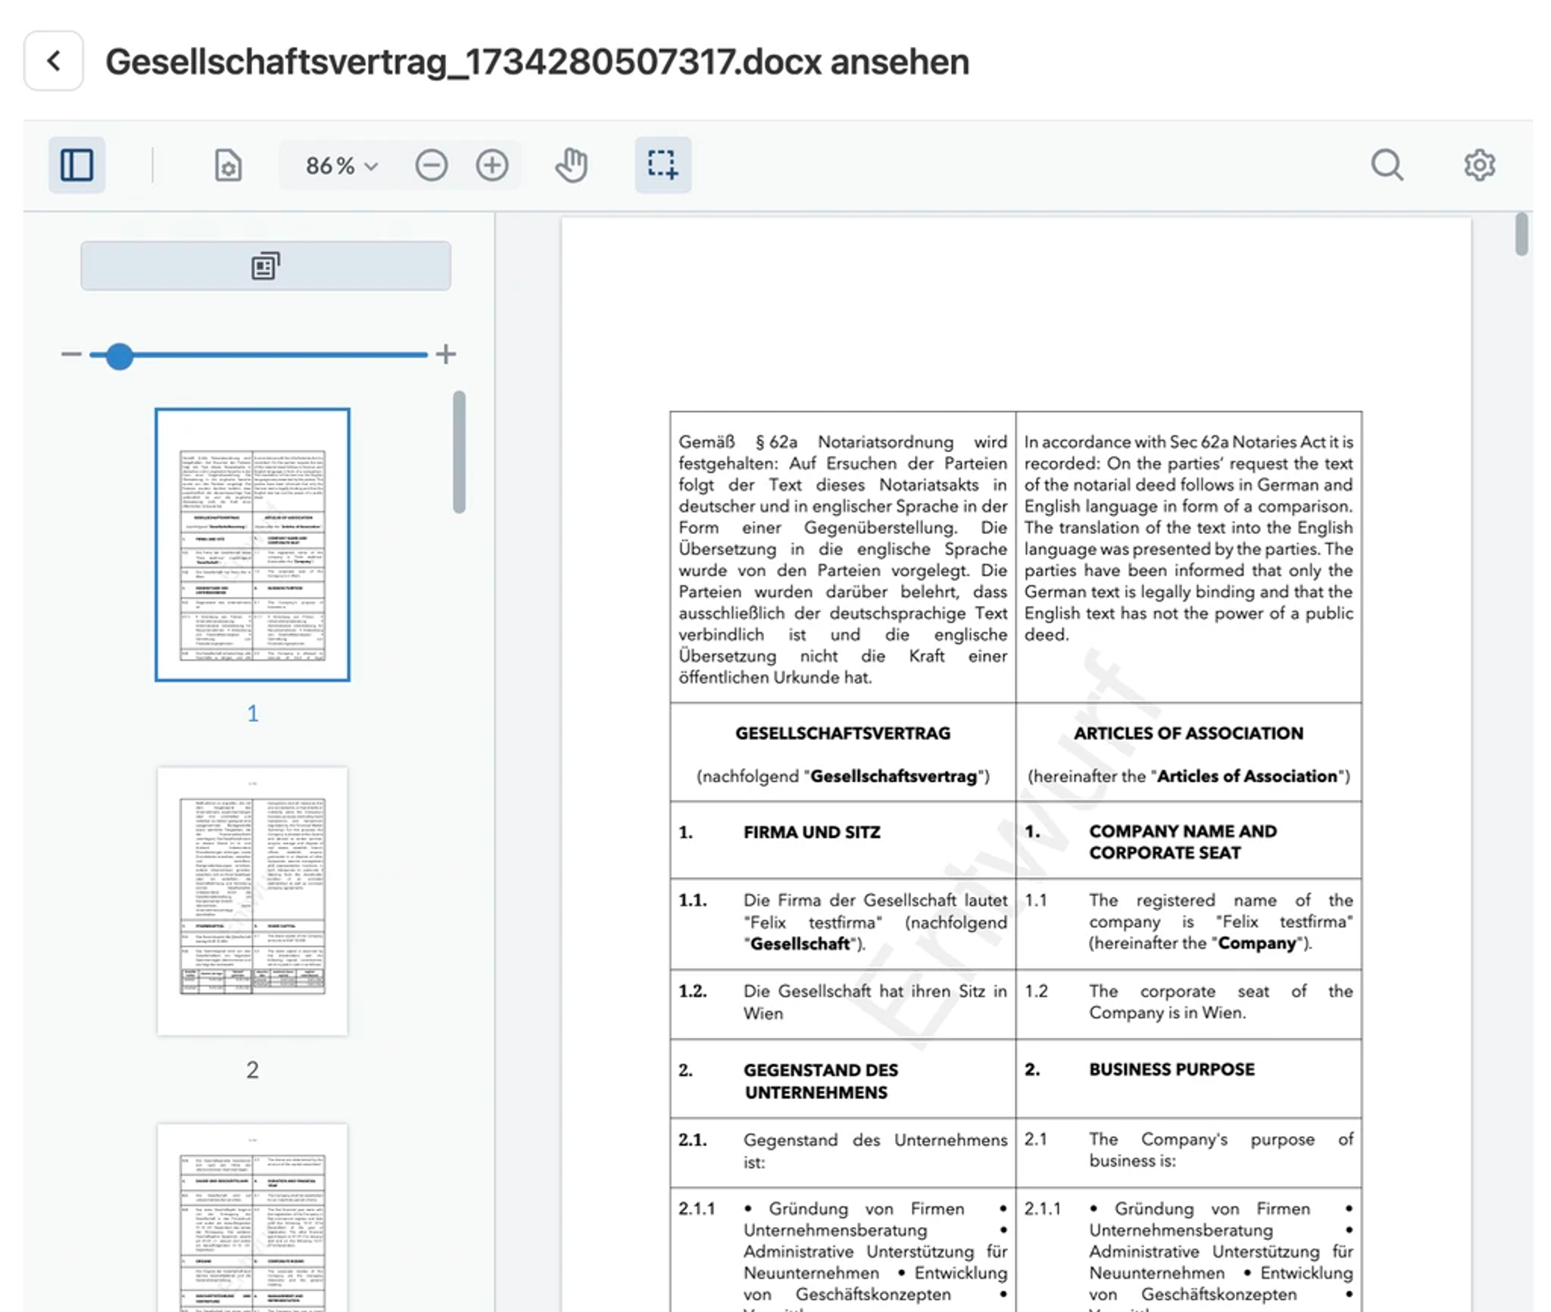Go back using the left chevron button
This screenshot has width=1551, height=1312.
53,61
